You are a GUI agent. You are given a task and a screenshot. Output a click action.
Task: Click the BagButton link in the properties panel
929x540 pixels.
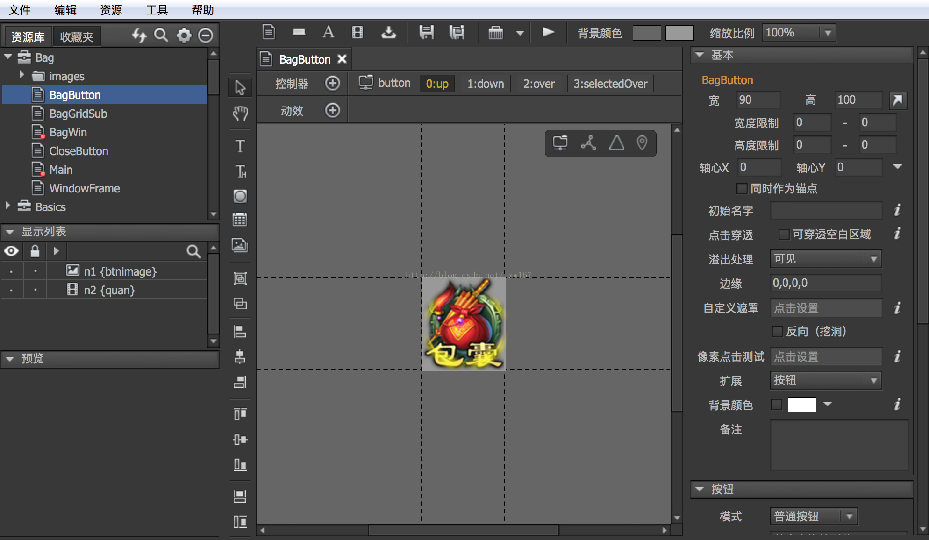[727, 80]
